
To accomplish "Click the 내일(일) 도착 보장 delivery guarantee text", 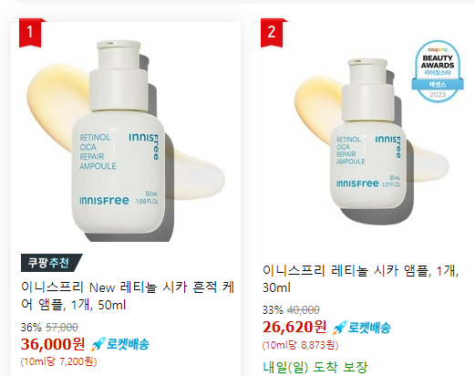I will pyautogui.click(x=315, y=367).
